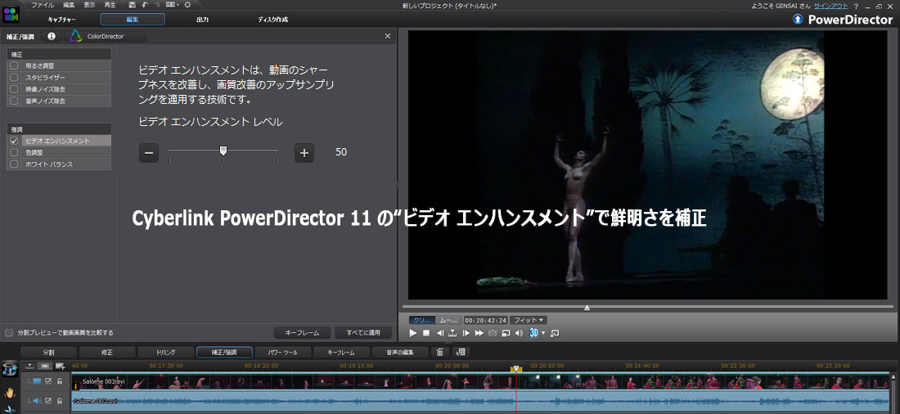Click the すべてに適用 button
The image size is (900, 414).
(363, 333)
